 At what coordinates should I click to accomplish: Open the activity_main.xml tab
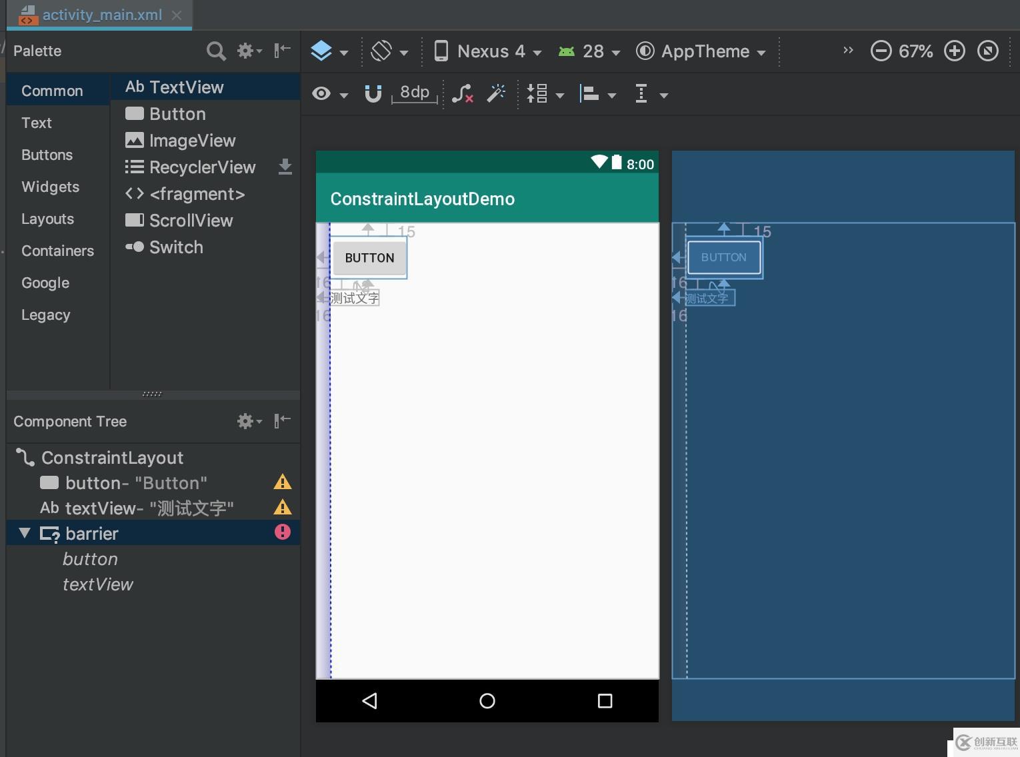point(101,15)
